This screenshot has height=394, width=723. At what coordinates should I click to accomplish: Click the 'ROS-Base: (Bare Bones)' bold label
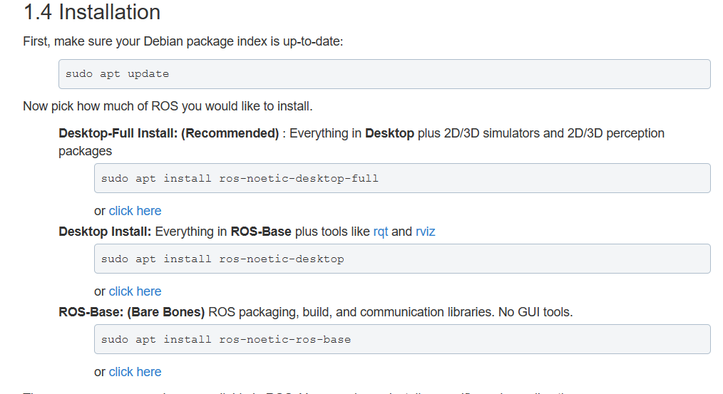click(x=132, y=312)
